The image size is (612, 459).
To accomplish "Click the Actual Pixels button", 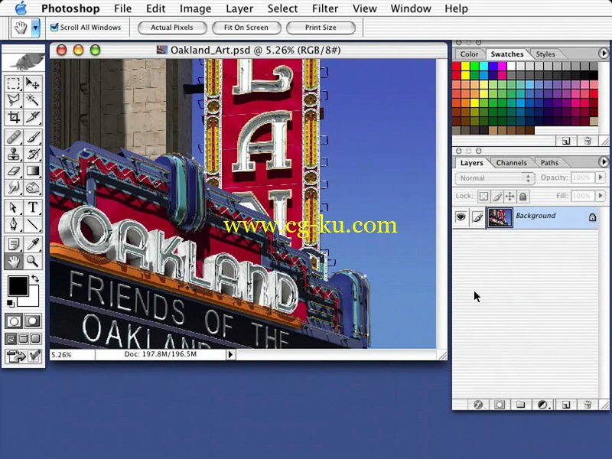I will pos(172,28).
